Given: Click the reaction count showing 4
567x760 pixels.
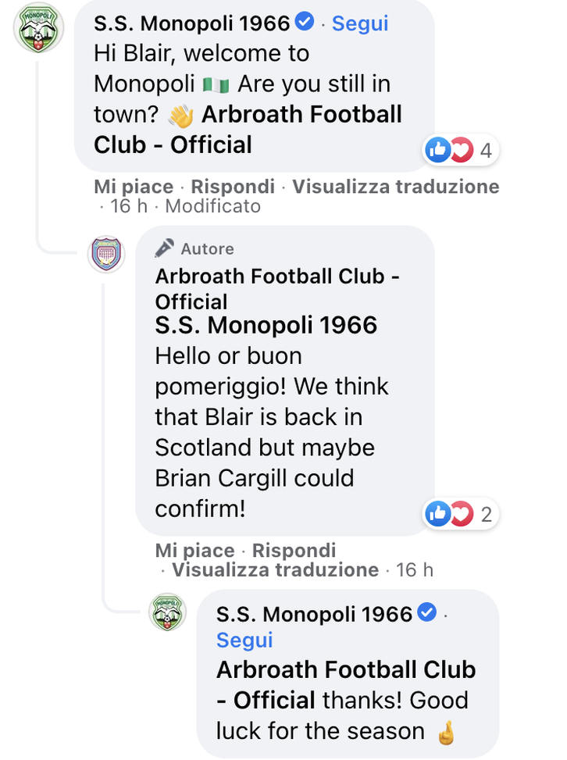Looking at the screenshot, I should (x=488, y=150).
